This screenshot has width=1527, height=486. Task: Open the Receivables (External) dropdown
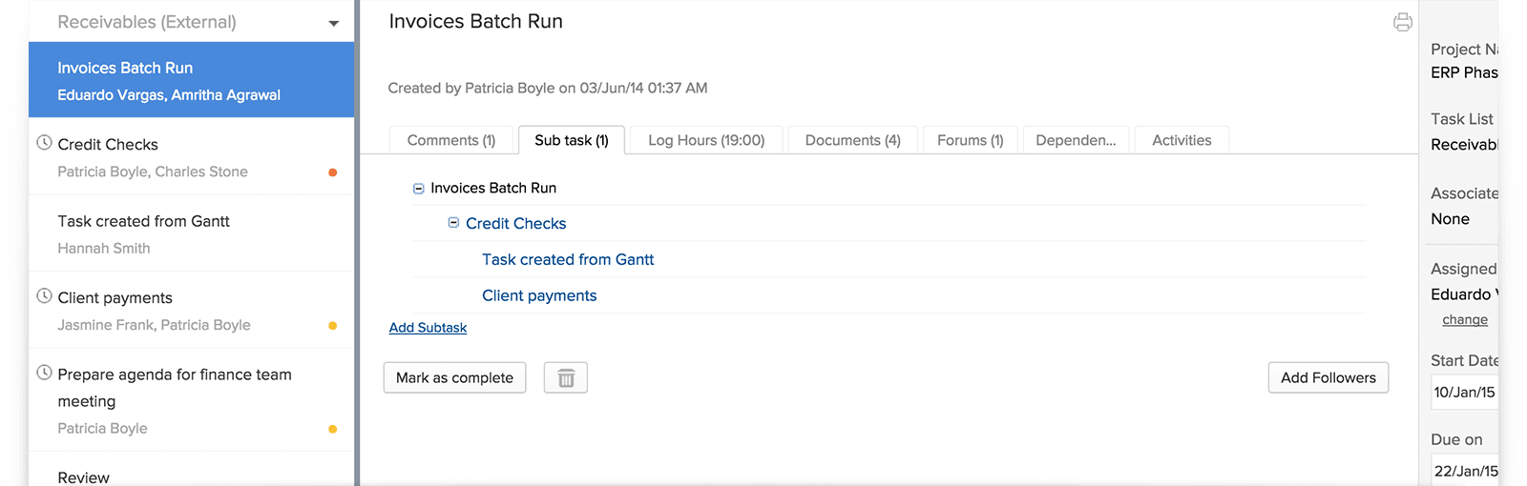[x=333, y=23]
